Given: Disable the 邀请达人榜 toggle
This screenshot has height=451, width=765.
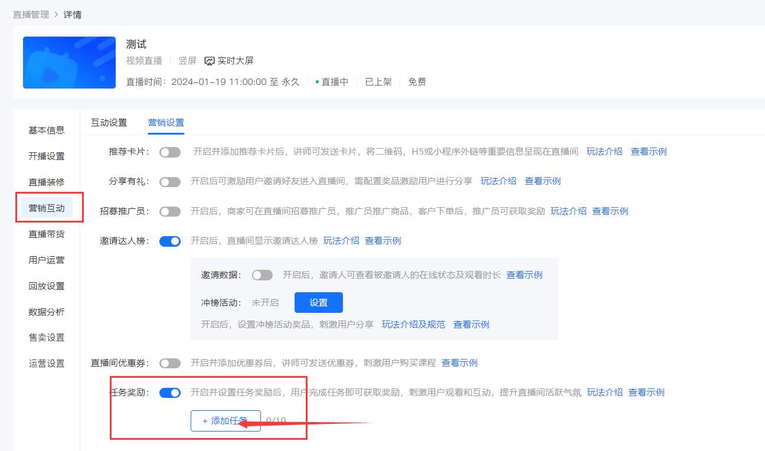Looking at the screenshot, I should [x=170, y=241].
